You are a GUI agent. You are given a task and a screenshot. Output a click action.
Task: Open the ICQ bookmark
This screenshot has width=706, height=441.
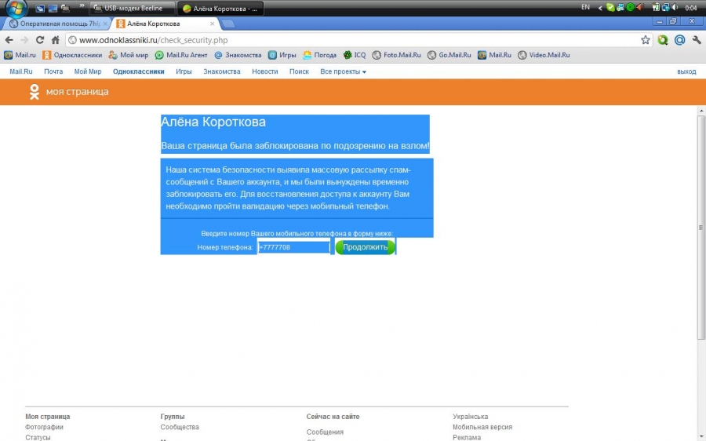click(x=355, y=56)
